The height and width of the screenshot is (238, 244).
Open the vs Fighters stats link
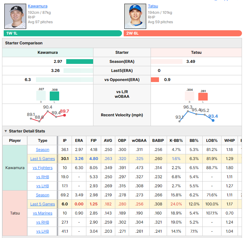[x=42, y=168]
